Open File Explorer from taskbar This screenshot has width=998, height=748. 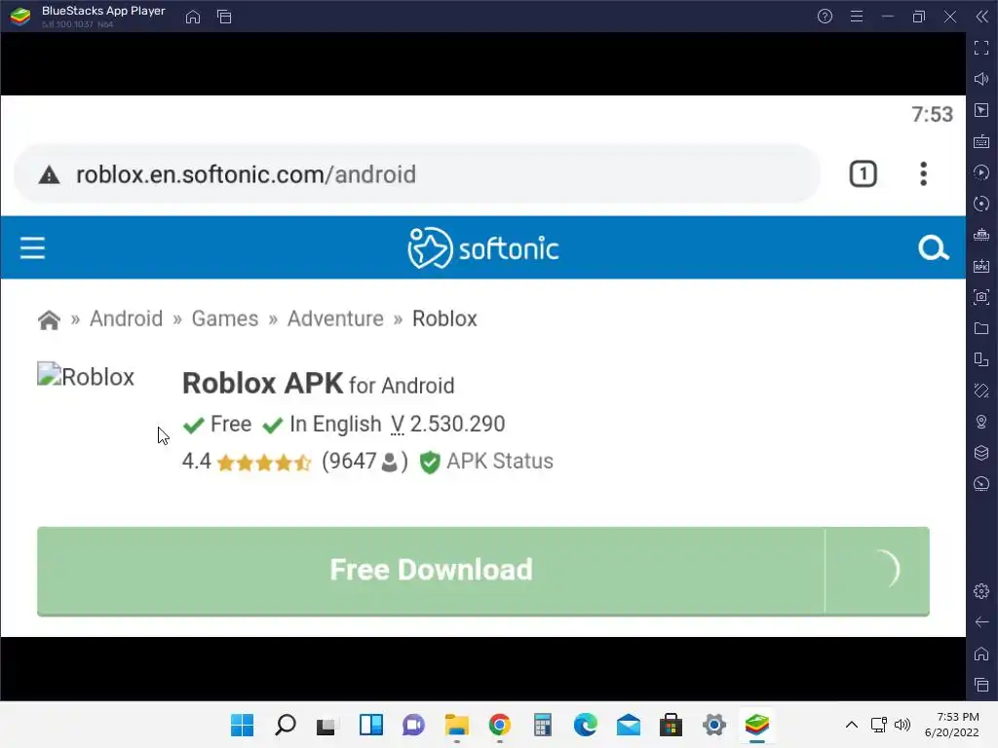[456, 725]
